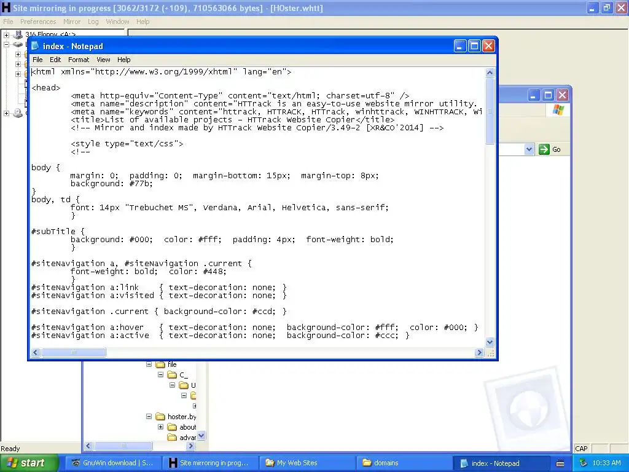Expand the floppy drive A: node
The height and width of the screenshot is (472, 629).
[6, 35]
